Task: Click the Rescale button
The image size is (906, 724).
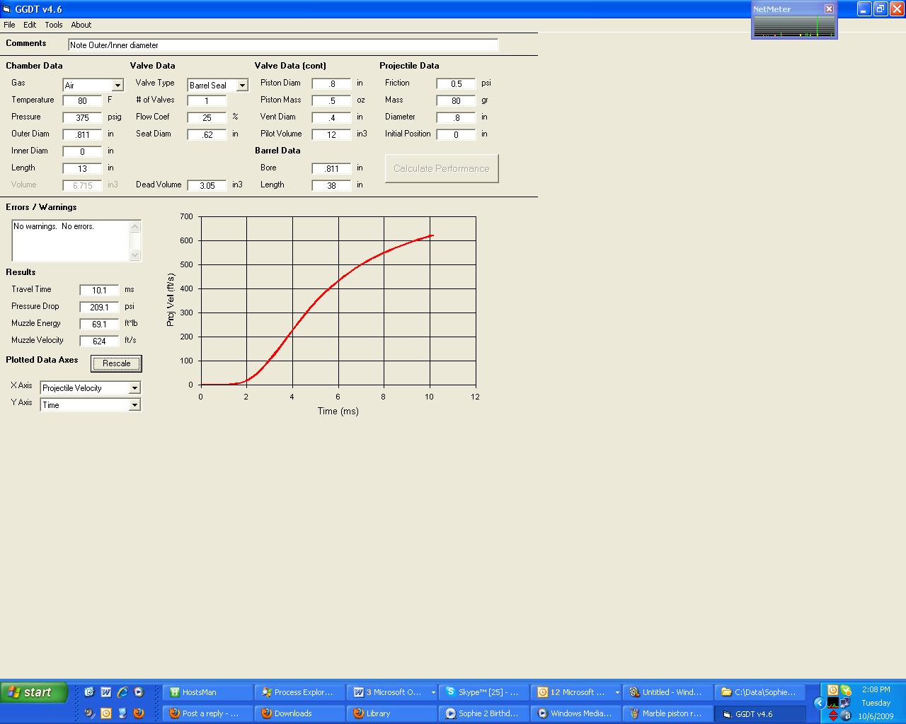Action: (117, 363)
